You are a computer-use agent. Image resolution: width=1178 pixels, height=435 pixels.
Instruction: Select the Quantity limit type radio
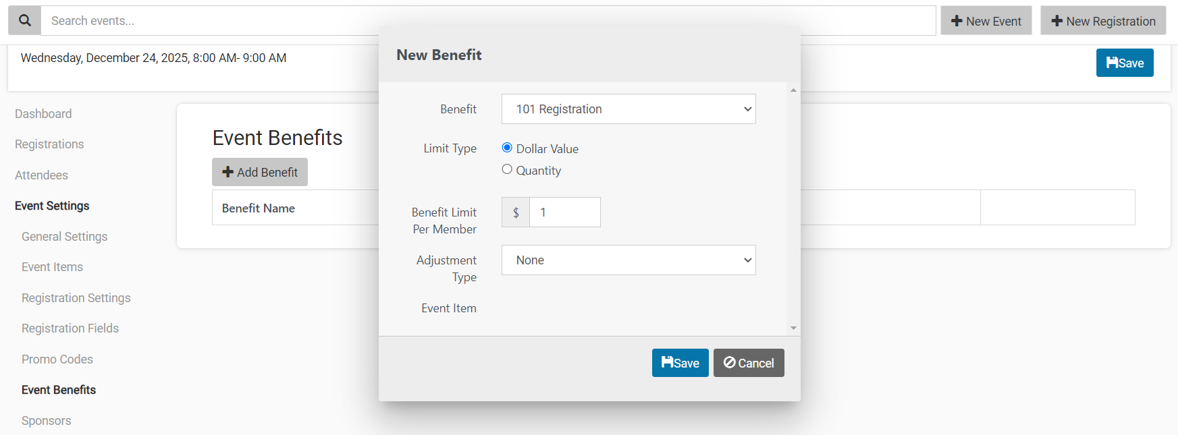pos(507,169)
